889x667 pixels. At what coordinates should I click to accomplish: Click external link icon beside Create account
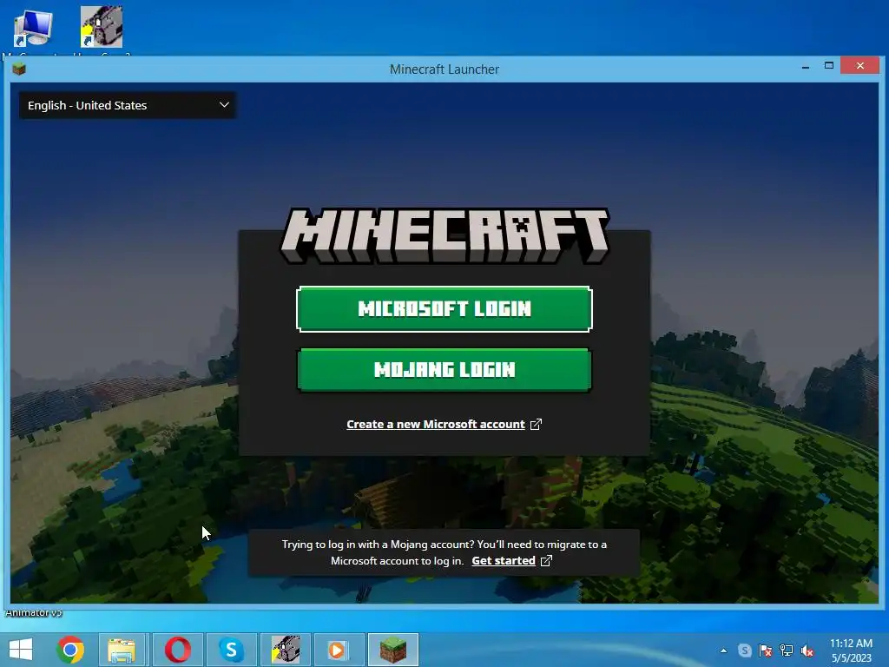click(x=536, y=424)
